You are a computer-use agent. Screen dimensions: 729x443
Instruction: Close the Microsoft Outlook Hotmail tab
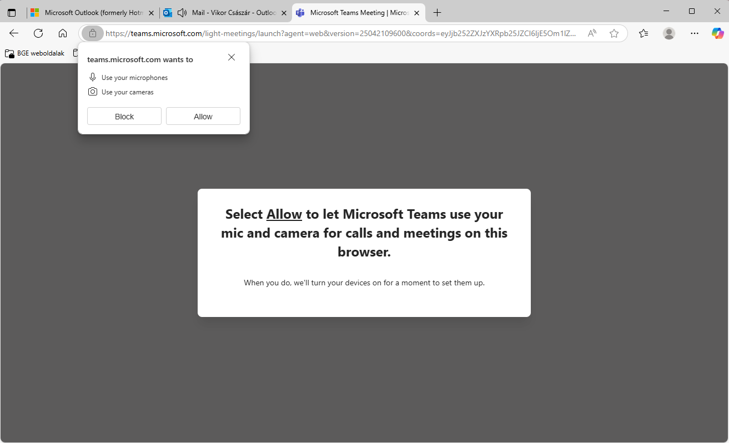tap(152, 13)
